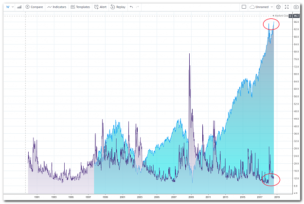304x204 pixels.
Task: Undo the last chart action
Action: click(131, 7)
